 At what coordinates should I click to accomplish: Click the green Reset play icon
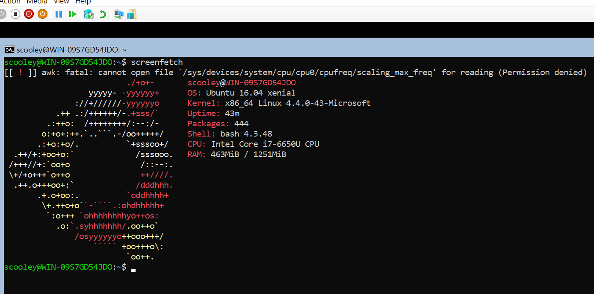[73, 14]
